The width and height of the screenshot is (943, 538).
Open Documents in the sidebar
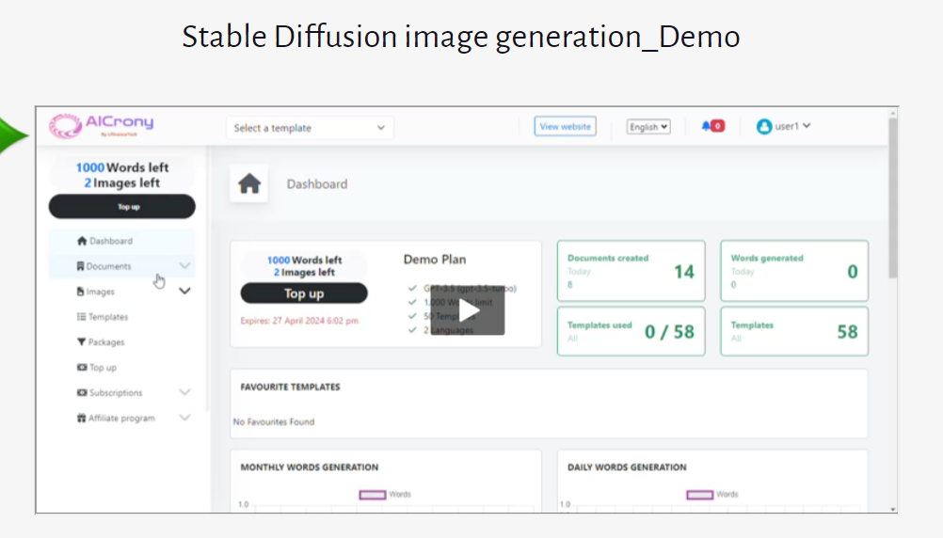(x=122, y=266)
